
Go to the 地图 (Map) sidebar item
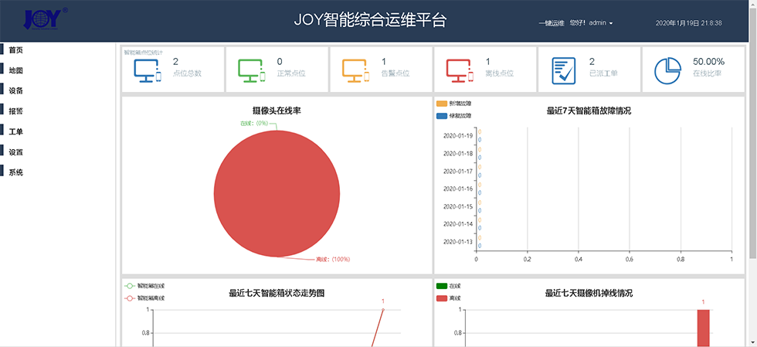(x=16, y=70)
